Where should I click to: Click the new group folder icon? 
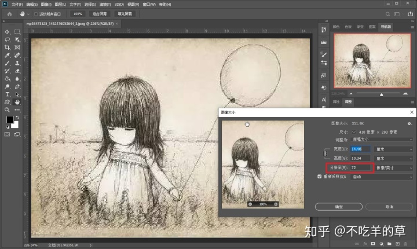click(389, 244)
